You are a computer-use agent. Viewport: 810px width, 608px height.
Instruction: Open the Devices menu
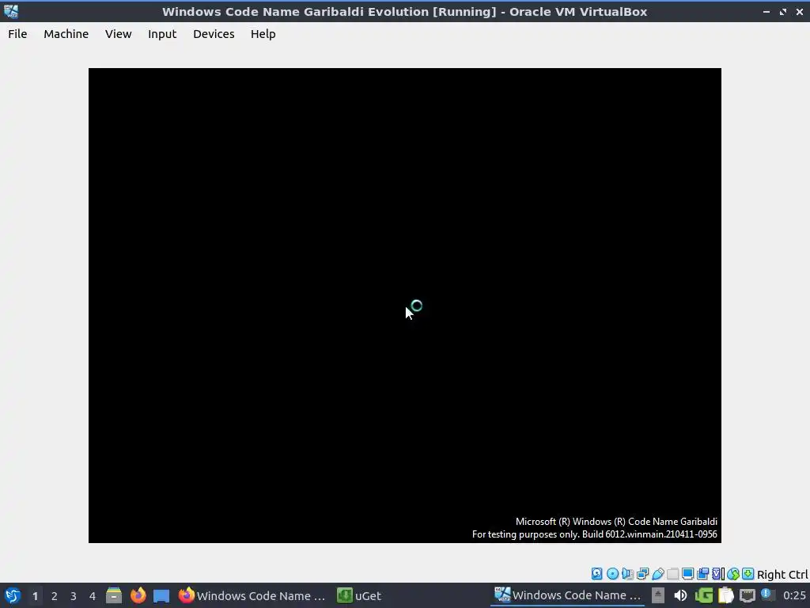click(214, 33)
